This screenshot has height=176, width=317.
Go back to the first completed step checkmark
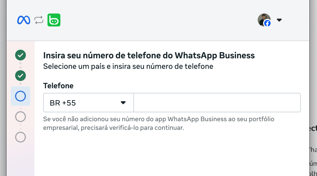coord(20,55)
